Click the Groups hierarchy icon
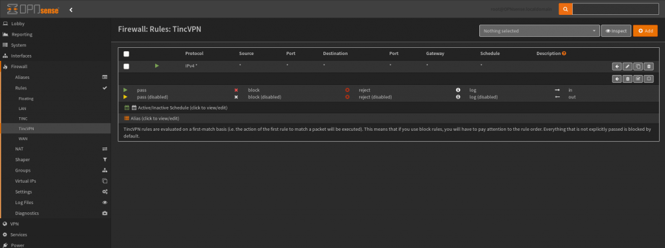The height and width of the screenshot is (248, 665). coord(105,170)
